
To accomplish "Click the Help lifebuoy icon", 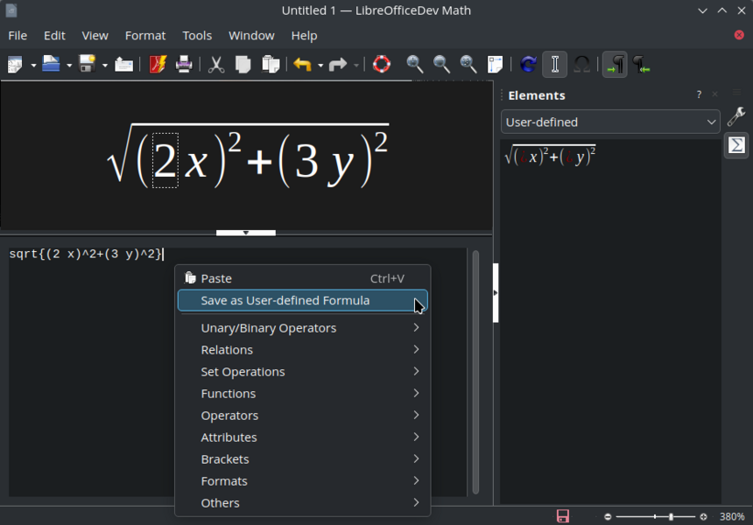I will 382,65.
